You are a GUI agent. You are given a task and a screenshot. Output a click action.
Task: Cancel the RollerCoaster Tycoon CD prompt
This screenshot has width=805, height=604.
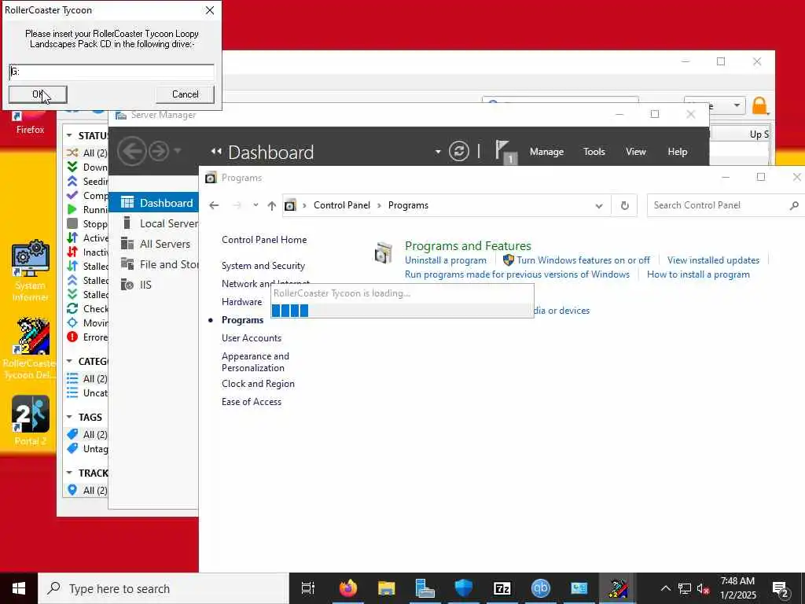[185, 94]
